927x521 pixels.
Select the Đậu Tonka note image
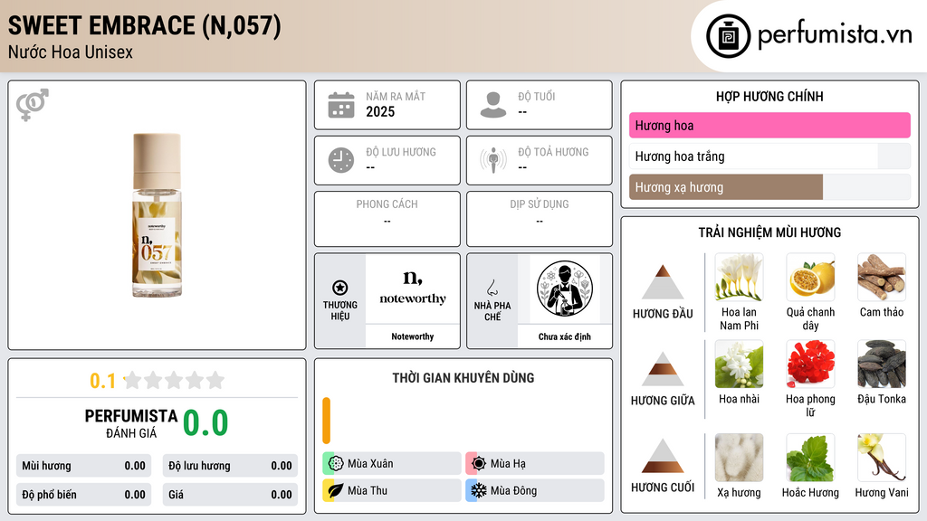(x=882, y=364)
